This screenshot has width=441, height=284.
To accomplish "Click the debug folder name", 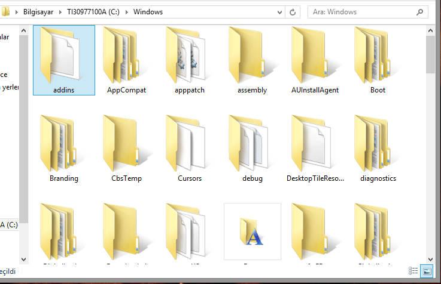I will (x=253, y=178).
